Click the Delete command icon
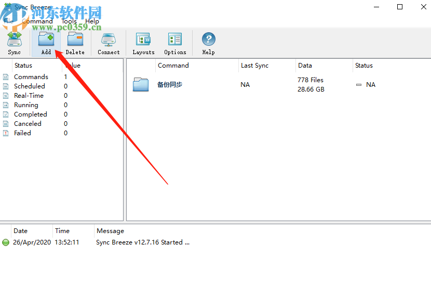 tap(75, 40)
